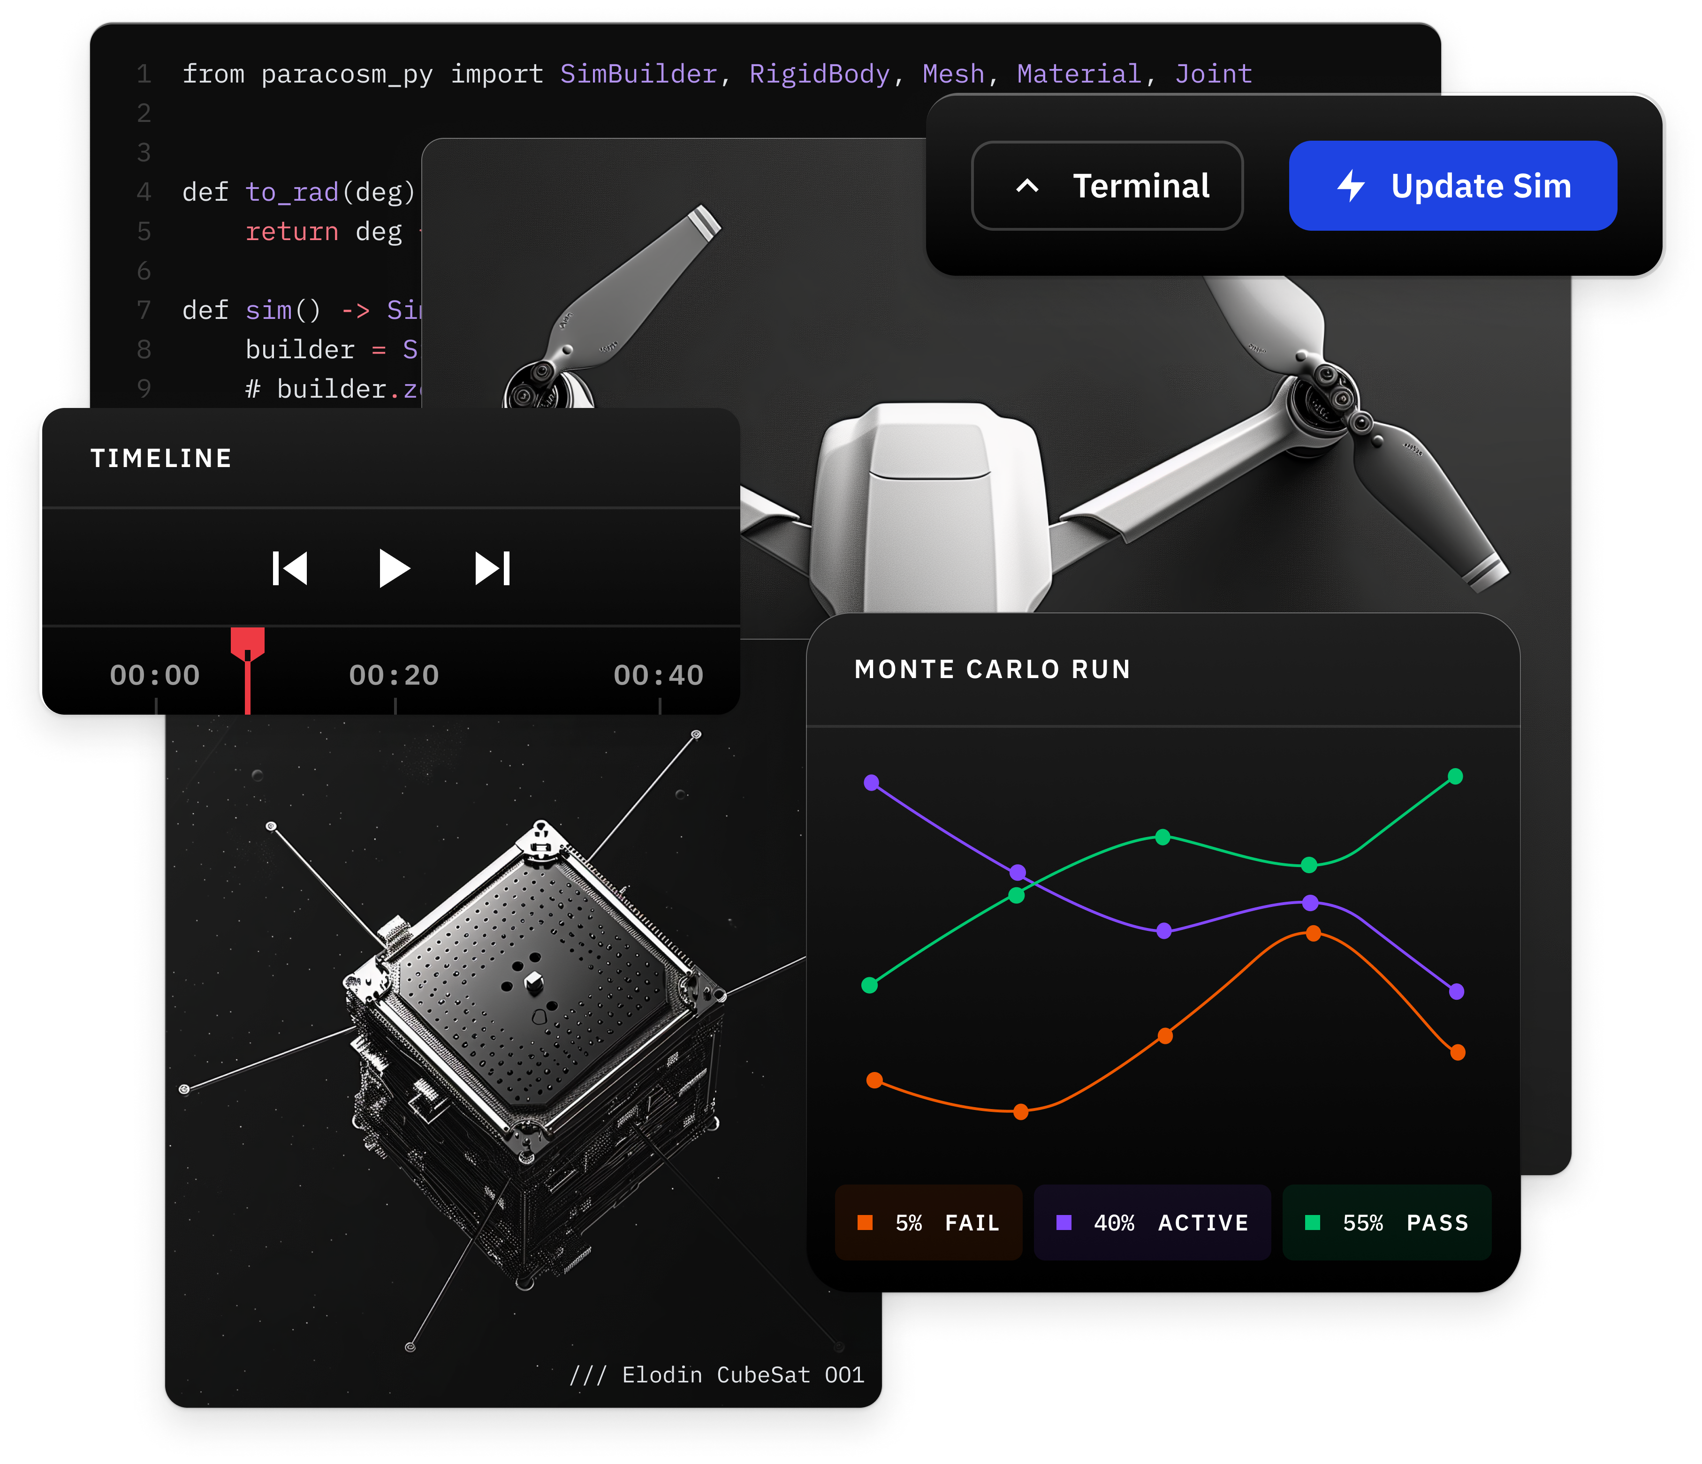Click the green PASS color square

[1313, 1223]
